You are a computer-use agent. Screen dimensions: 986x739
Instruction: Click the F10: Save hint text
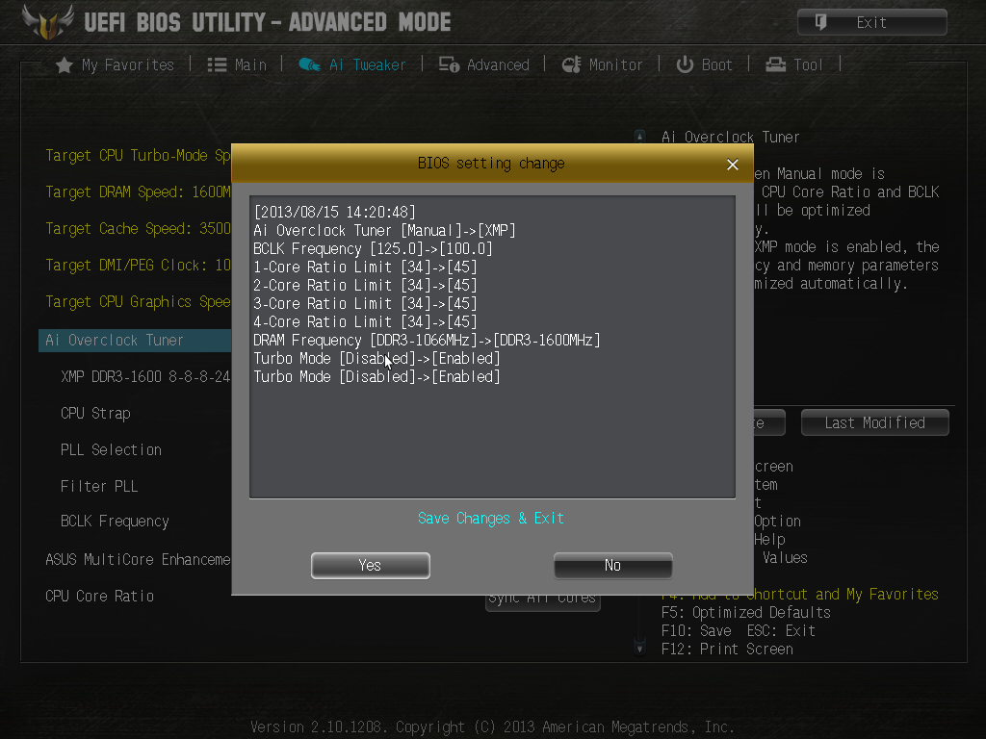(x=696, y=631)
